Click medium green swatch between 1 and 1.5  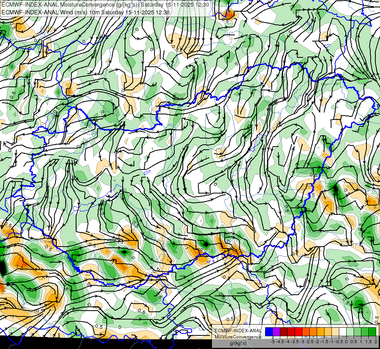pos(365,332)
